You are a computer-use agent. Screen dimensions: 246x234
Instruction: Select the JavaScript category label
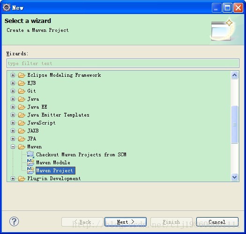coord(41,123)
